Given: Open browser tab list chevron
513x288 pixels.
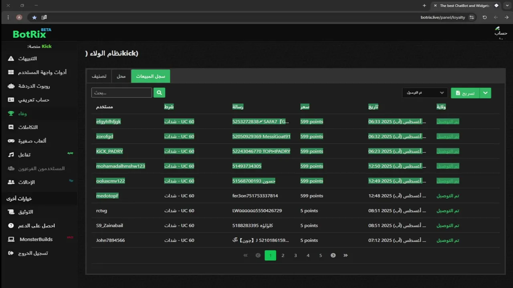Looking at the screenshot, I should click(507, 6).
